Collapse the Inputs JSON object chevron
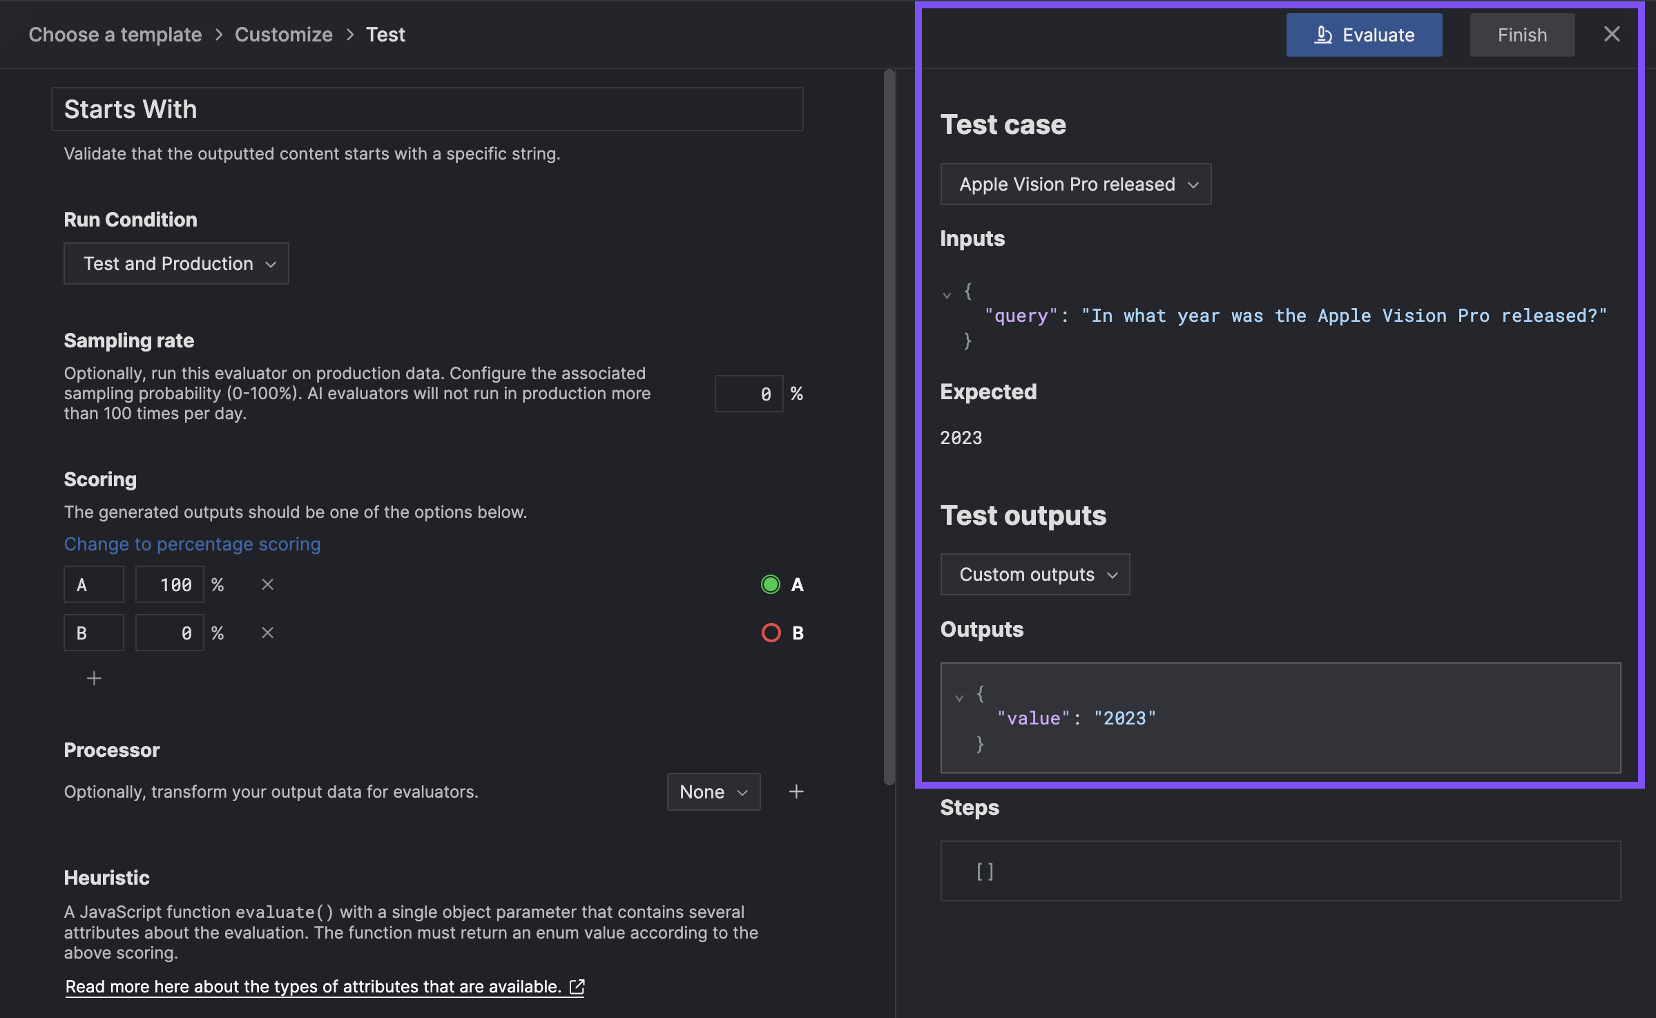This screenshot has height=1018, width=1656. (947, 295)
